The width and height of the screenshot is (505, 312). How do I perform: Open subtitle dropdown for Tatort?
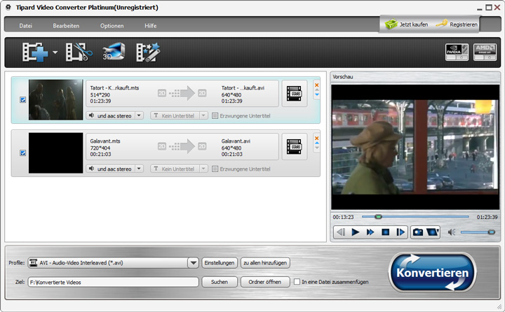coord(203,115)
